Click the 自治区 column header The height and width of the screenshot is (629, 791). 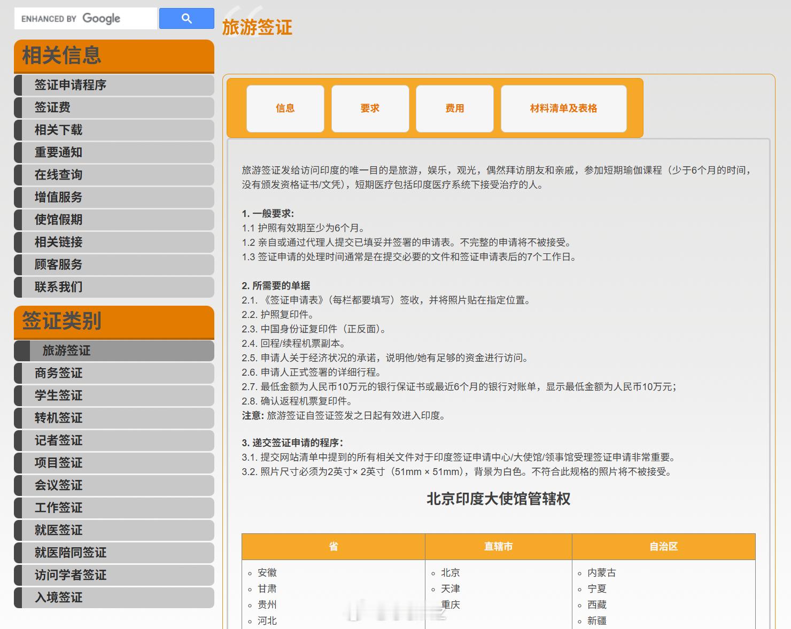click(x=664, y=546)
